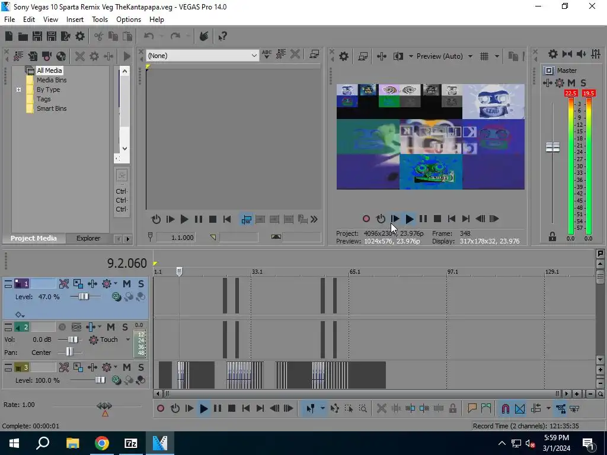
Task: Mute audio track 2
Action: (111, 327)
